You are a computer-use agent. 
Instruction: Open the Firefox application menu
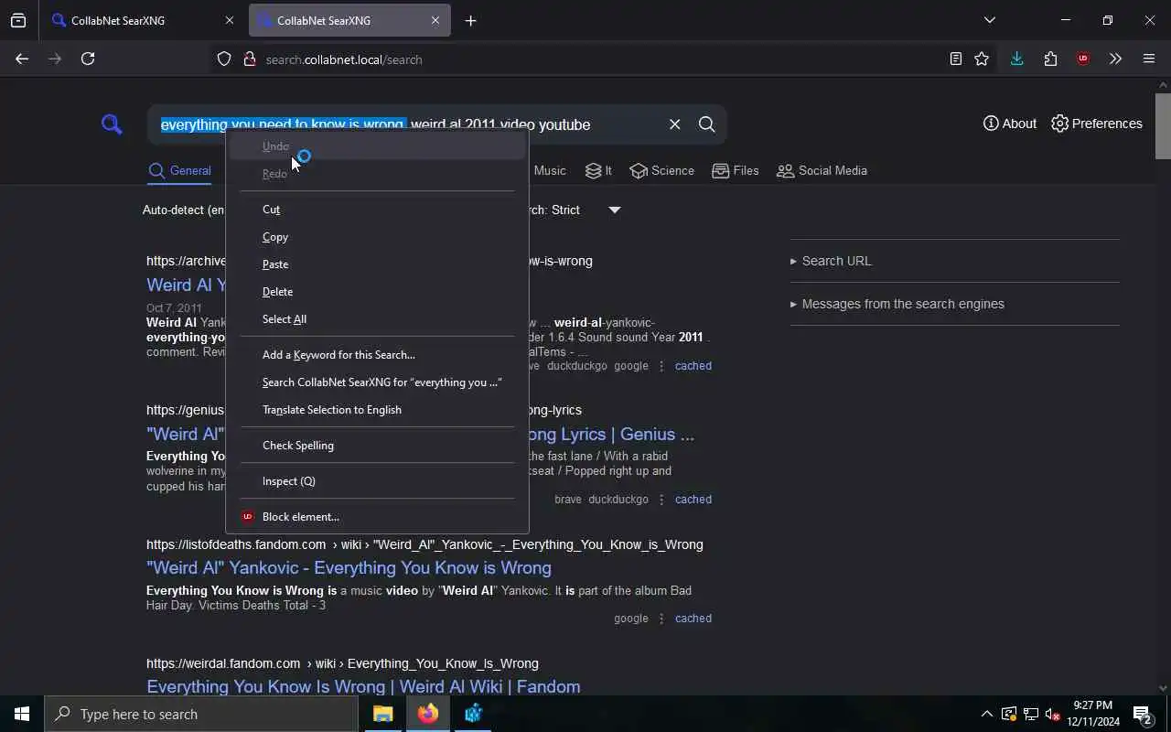click(x=1149, y=59)
